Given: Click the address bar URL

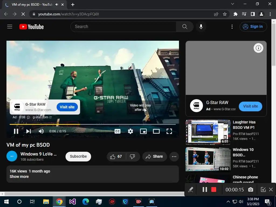Looking at the screenshot, I should pos(68,14).
